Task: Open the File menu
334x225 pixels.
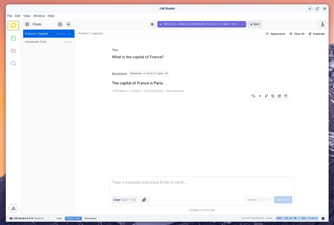Action: coord(10,16)
